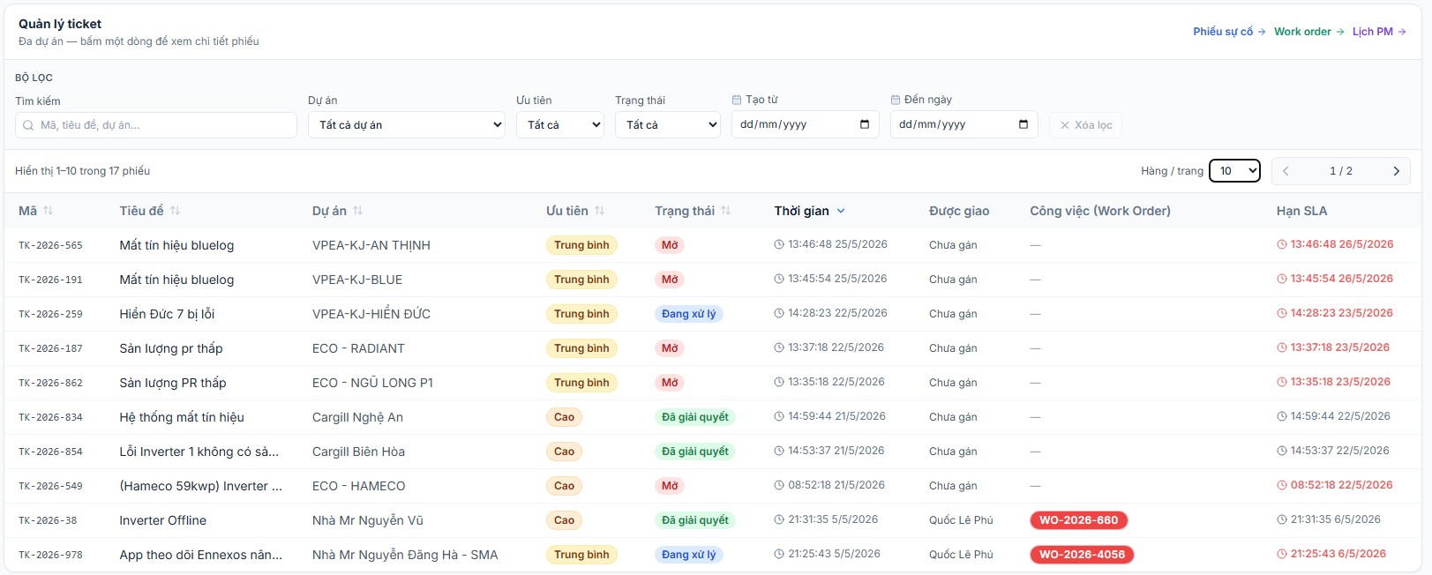Click the Xóa lọc X icon
This screenshot has width=1432, height=575.
[1065, 125]
